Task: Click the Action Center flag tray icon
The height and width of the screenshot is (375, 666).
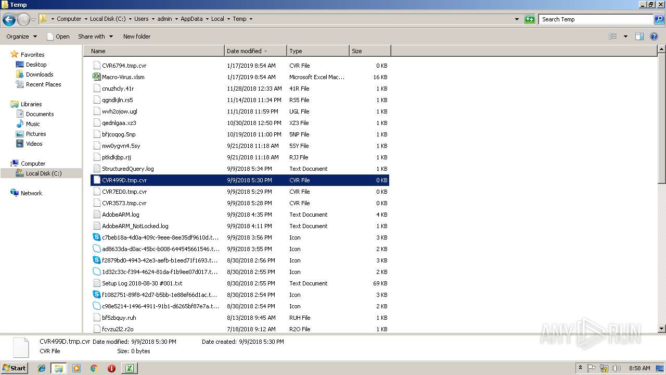Action: point(592,368)
